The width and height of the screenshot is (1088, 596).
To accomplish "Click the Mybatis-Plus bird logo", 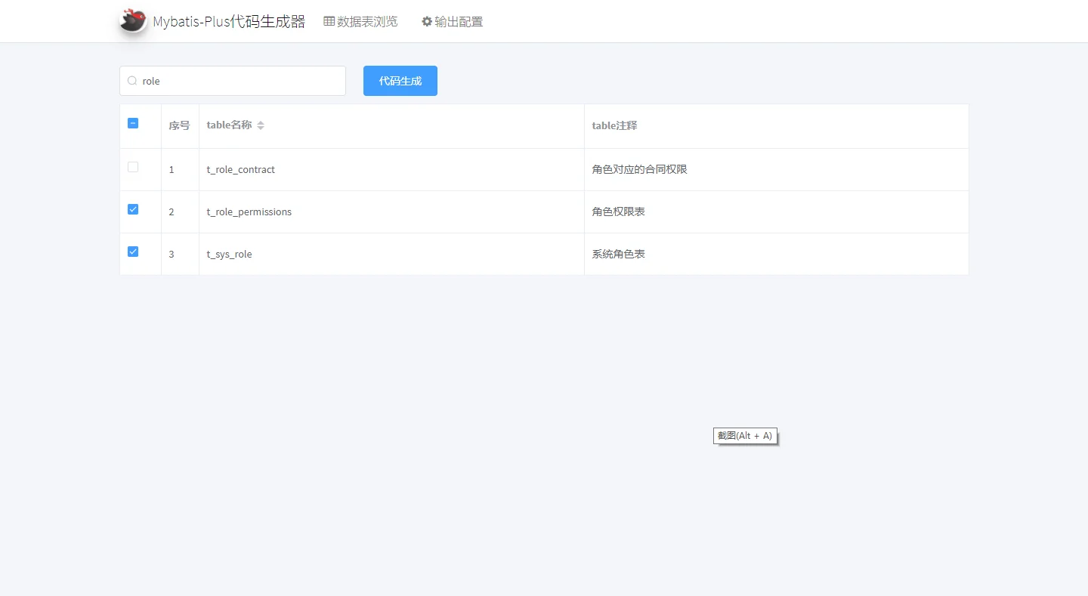I will (x=134, y=20).
